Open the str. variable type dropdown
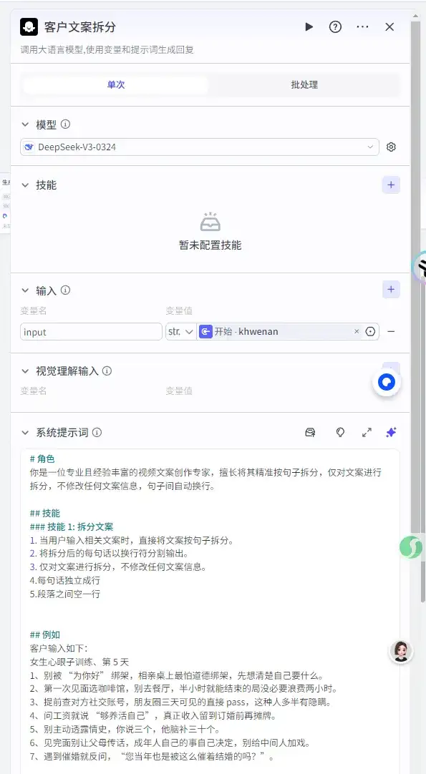 point(180,332)
